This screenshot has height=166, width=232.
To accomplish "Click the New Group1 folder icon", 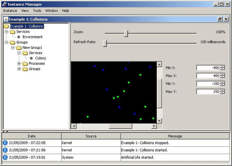I will [19, 48].
